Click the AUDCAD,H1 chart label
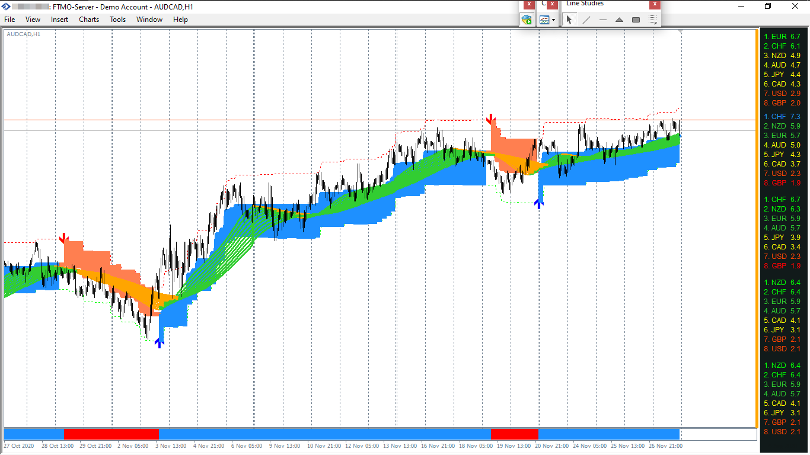 pyautogui.click(x=24, y=34)
